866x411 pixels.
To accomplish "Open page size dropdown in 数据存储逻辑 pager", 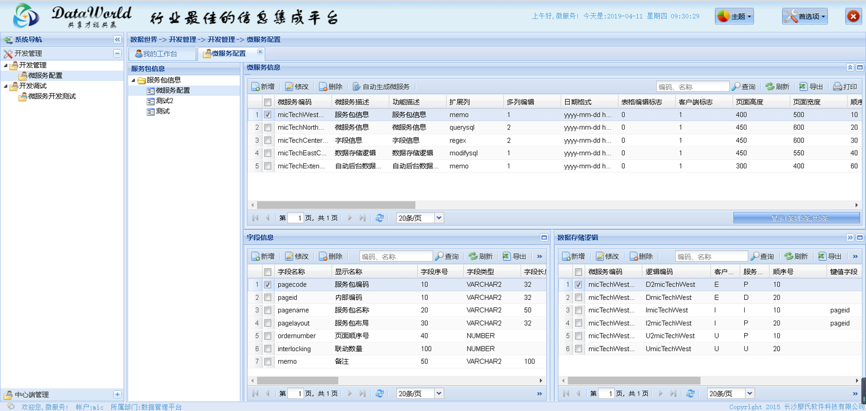I will point(749,394).
